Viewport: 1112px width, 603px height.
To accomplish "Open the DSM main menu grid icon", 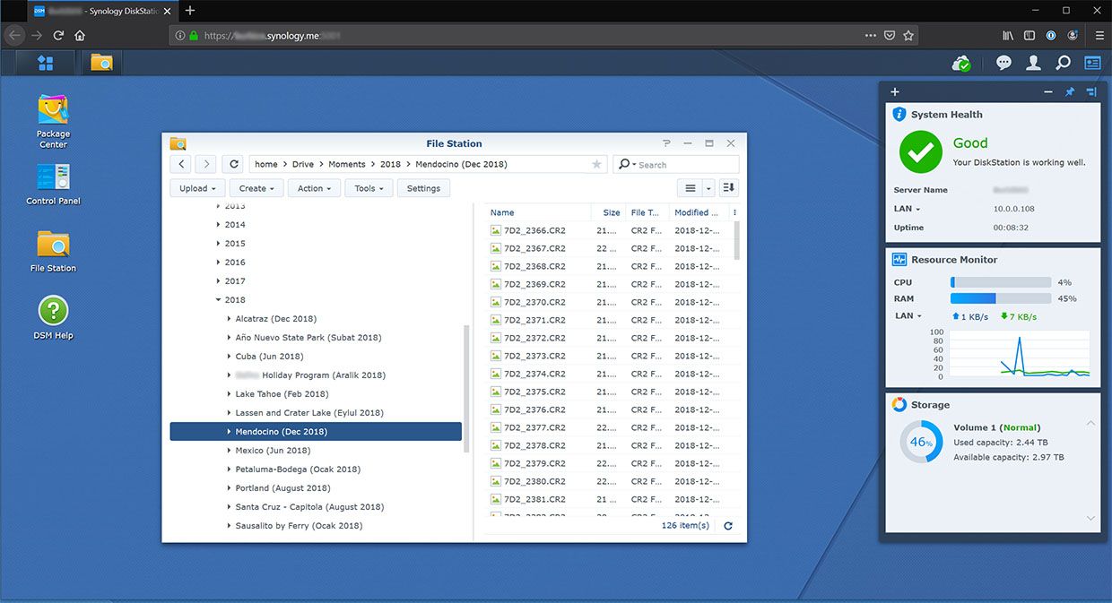I will tap(45, 63).
